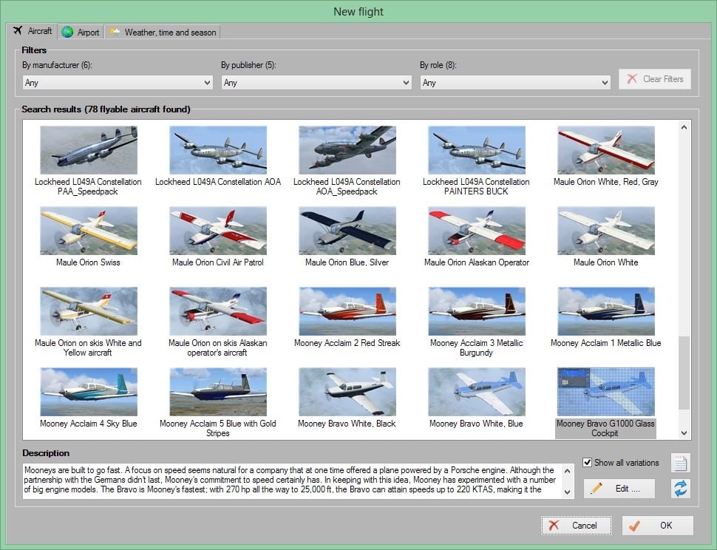Switch to the Aircraft tab
The width and height of the screenshot is (717, 550).
(33, 31)
